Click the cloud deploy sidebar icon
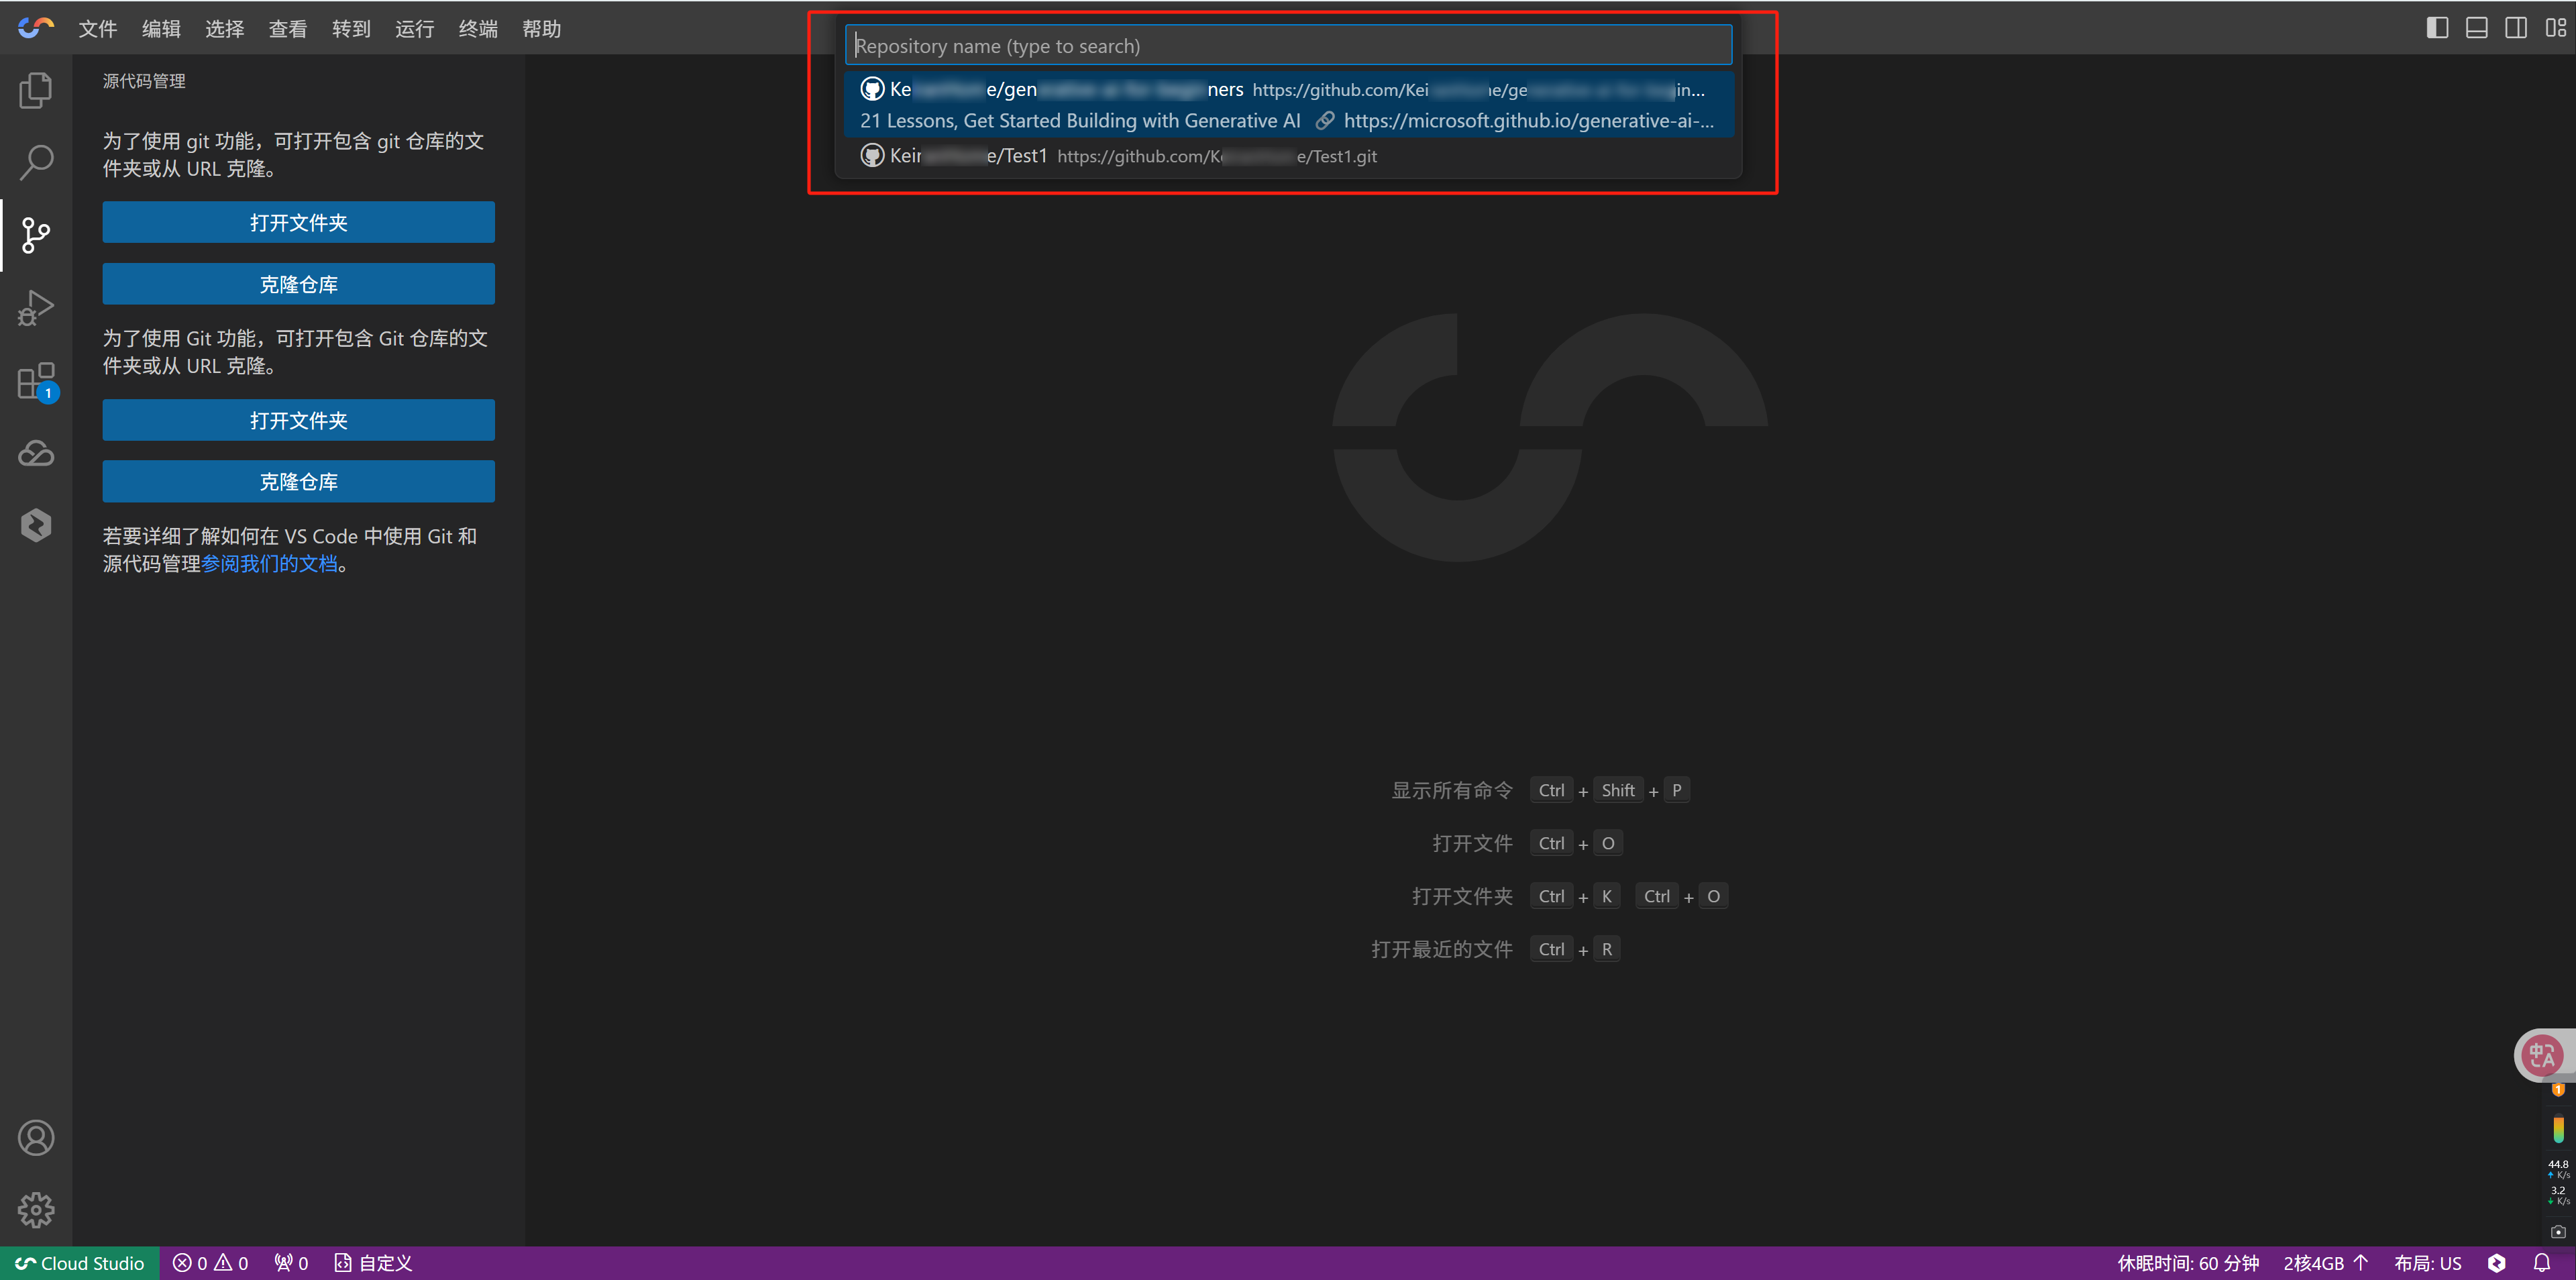The height and width of the screenshot is (1280, 2576). [x=36, y=454]
